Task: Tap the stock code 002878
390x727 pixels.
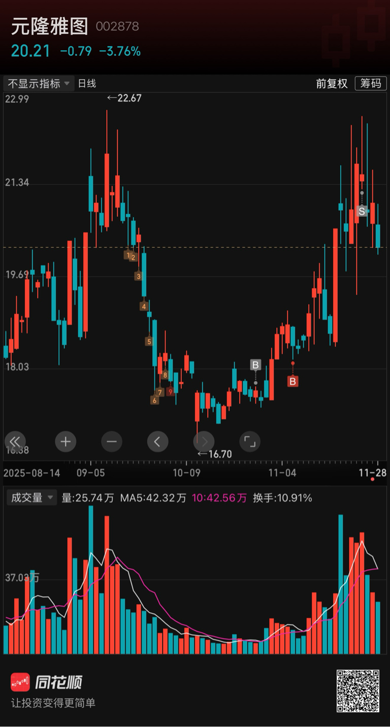Action: click(x=117, y=26)
